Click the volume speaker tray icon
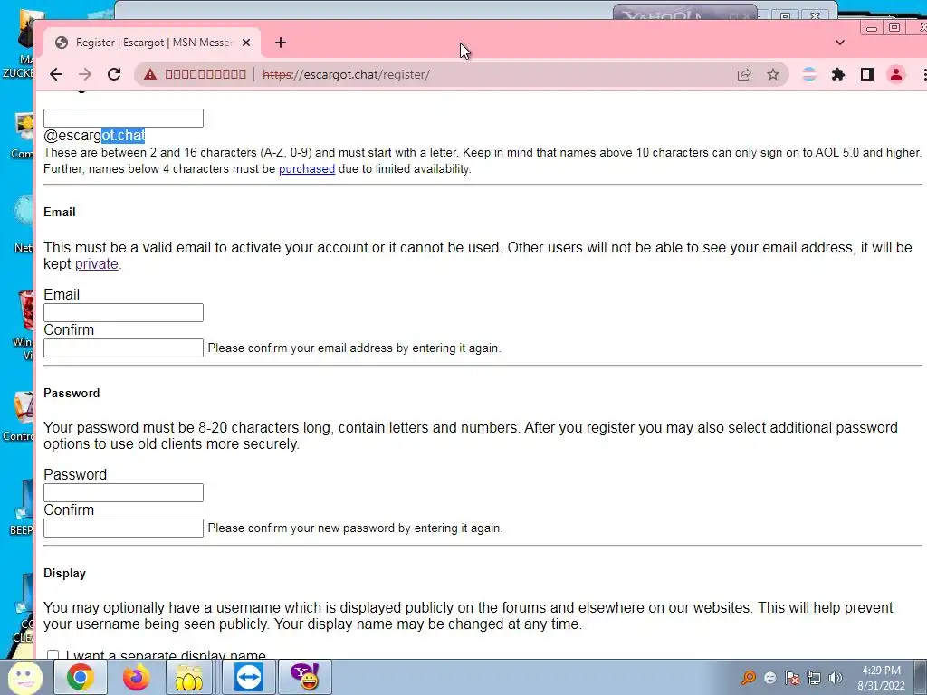Viewport: 927px width, 695px height. 836,678
